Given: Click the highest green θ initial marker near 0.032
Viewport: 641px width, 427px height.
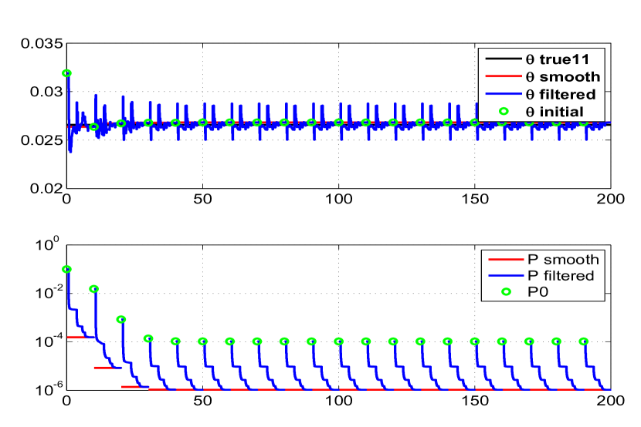Looking at the screenshot, I should click(x=66, y=73).
